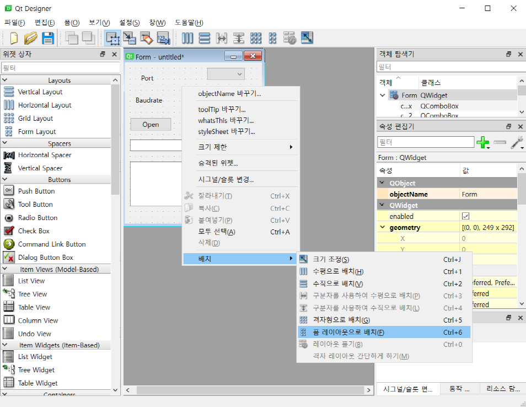The width and height of the screenshot is (526, 407).
Task: Select the Edit Widgets mode icon
Action: coord(112,38)
